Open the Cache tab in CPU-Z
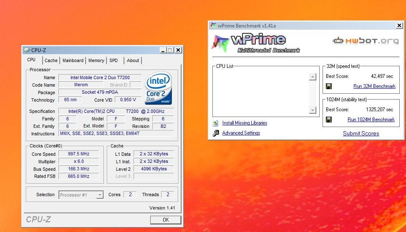This screenshot has height=232, width=406. point(51,60)
